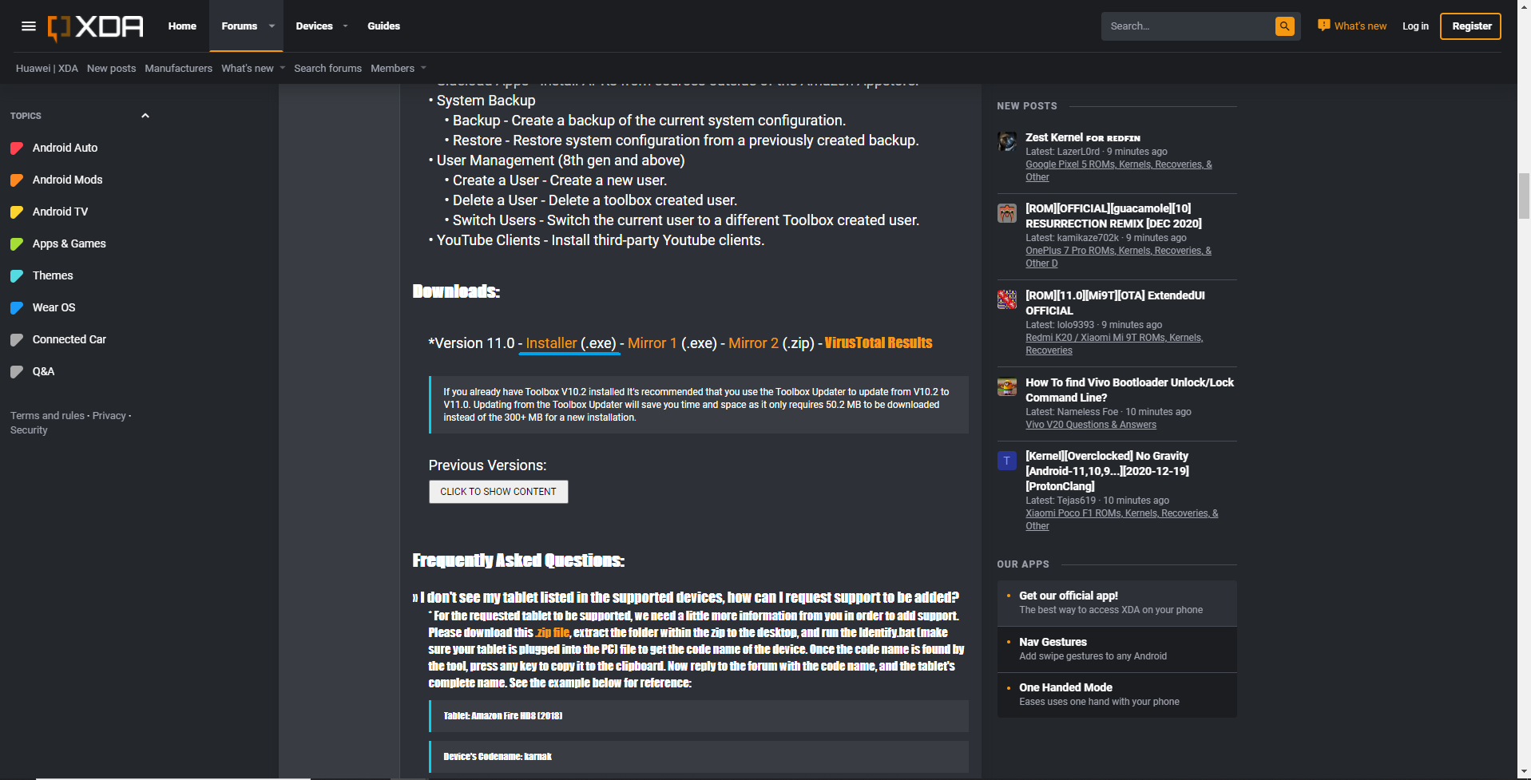Open Terms and rules link
1531x780 pixels.
click(47, 416)
